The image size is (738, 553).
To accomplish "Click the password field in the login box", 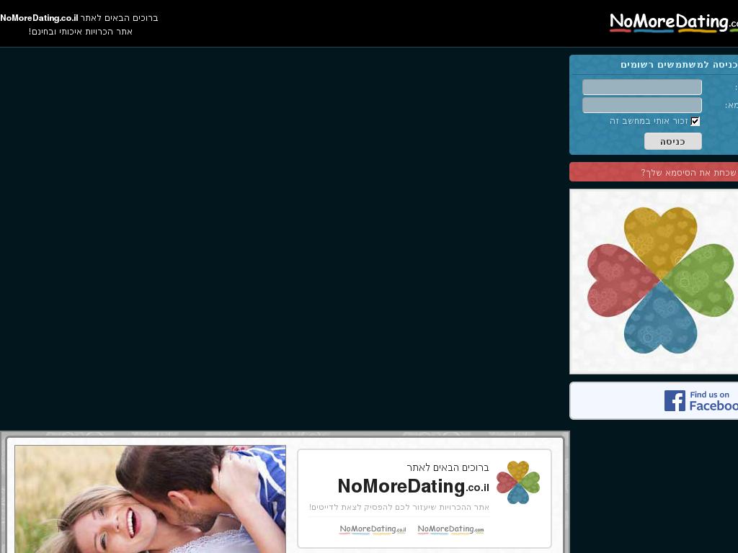I will click(642, 105).
